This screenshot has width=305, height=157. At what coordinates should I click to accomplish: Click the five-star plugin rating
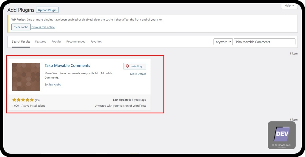(23, 100)
